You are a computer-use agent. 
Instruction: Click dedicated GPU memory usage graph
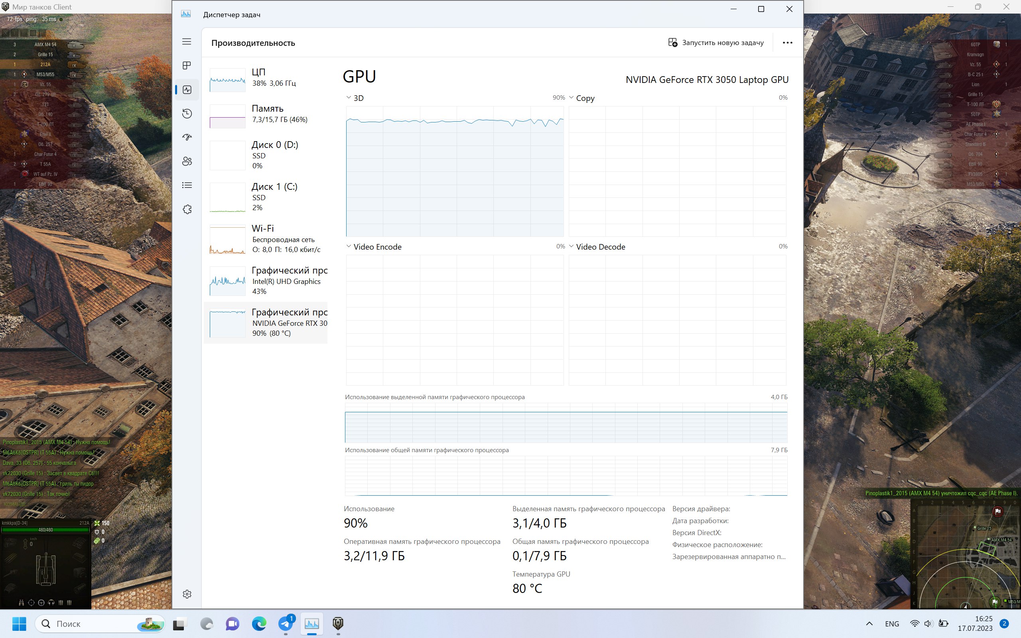[566, 423]
